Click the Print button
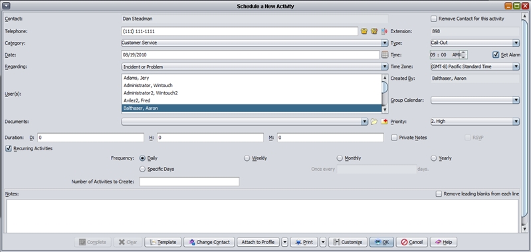Viewport: 531px width, 252px height. 304,242
